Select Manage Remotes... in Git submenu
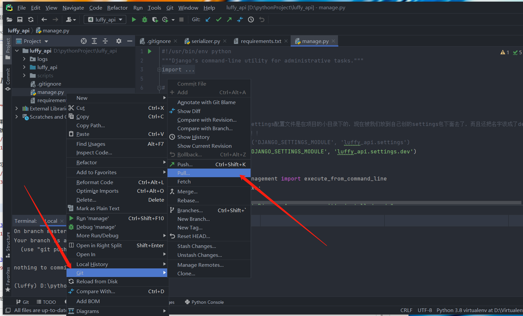This screenshot has width=523, height=316. 209,265
